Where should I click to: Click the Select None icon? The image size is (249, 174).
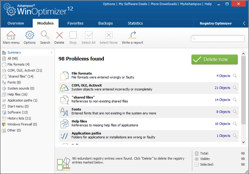(x=109, y=35)
